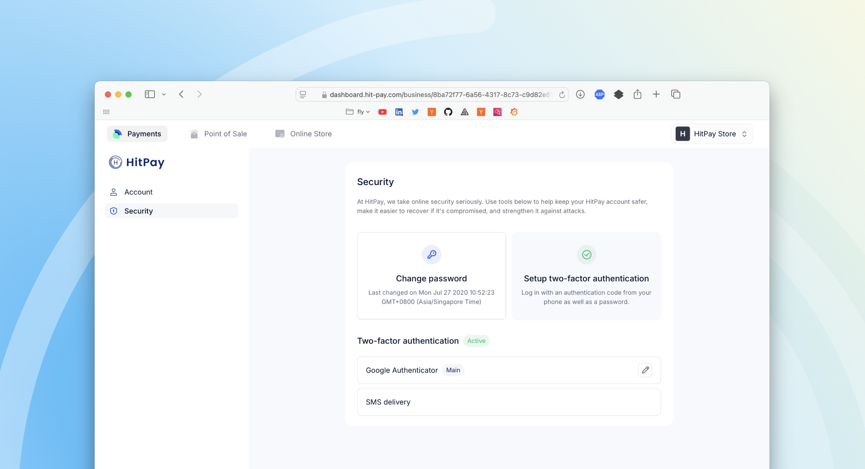Viewport: 865px width, 469px height.
Task: Click the Two-factor authentication heading
Action: [x=408, y=341]
